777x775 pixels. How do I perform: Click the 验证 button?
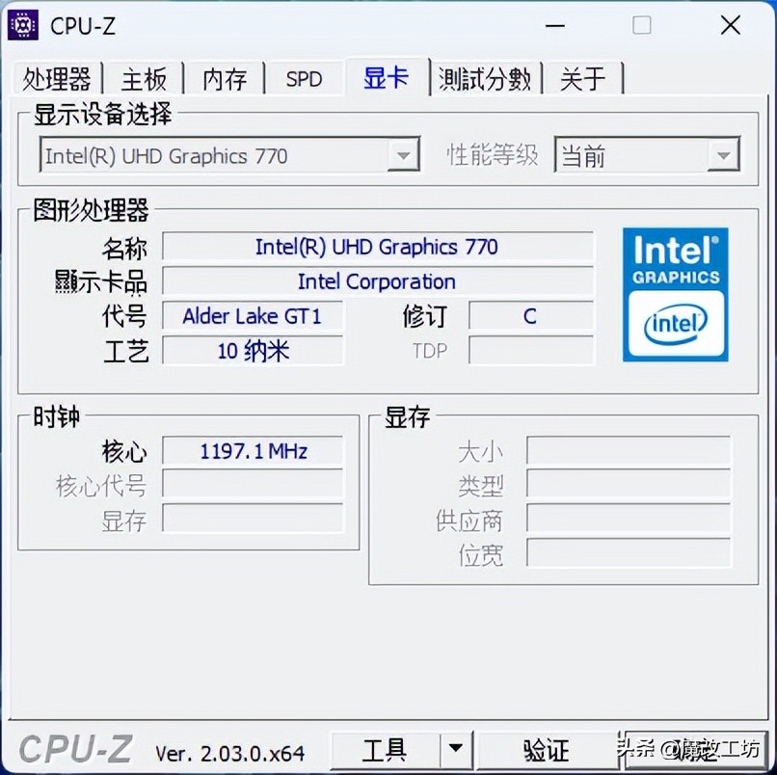tap(547, 749)
